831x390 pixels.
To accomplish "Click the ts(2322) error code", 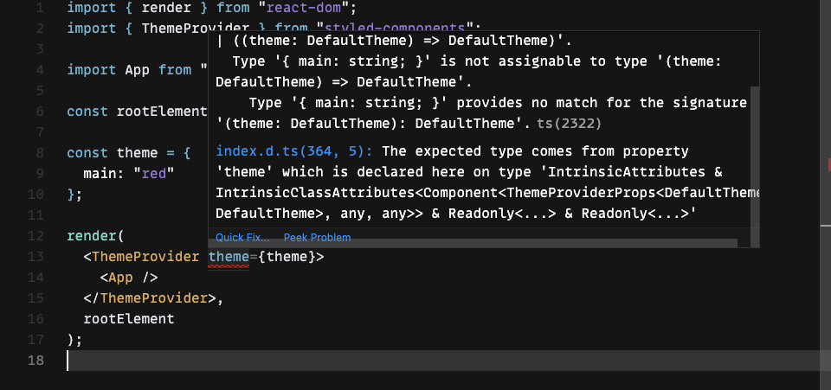I will [x=570, y=124].
